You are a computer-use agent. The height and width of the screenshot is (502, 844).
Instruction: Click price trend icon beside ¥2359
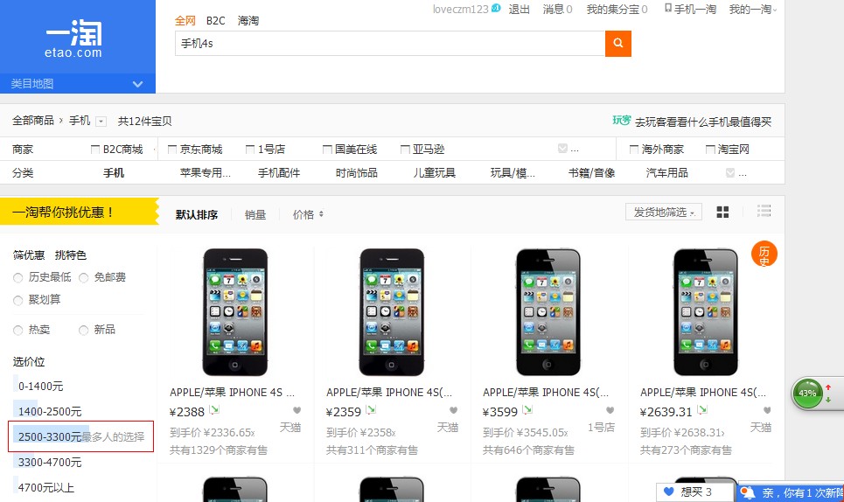(x=371, y=410)
